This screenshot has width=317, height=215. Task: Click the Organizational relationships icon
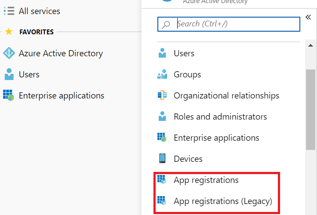(162, 95)
